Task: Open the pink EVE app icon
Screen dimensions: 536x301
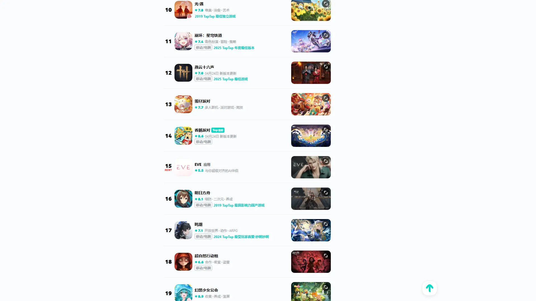Action: click(183, 167)
